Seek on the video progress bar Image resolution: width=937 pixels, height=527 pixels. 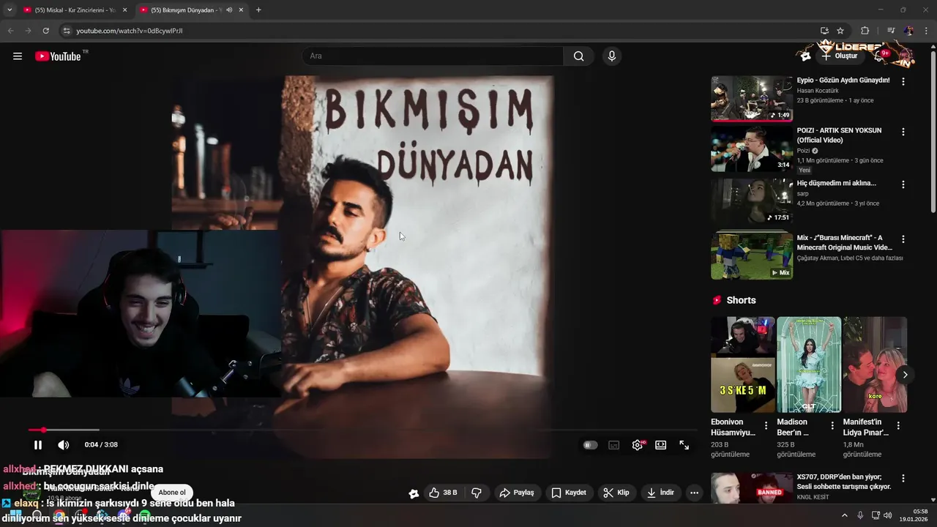362,430
